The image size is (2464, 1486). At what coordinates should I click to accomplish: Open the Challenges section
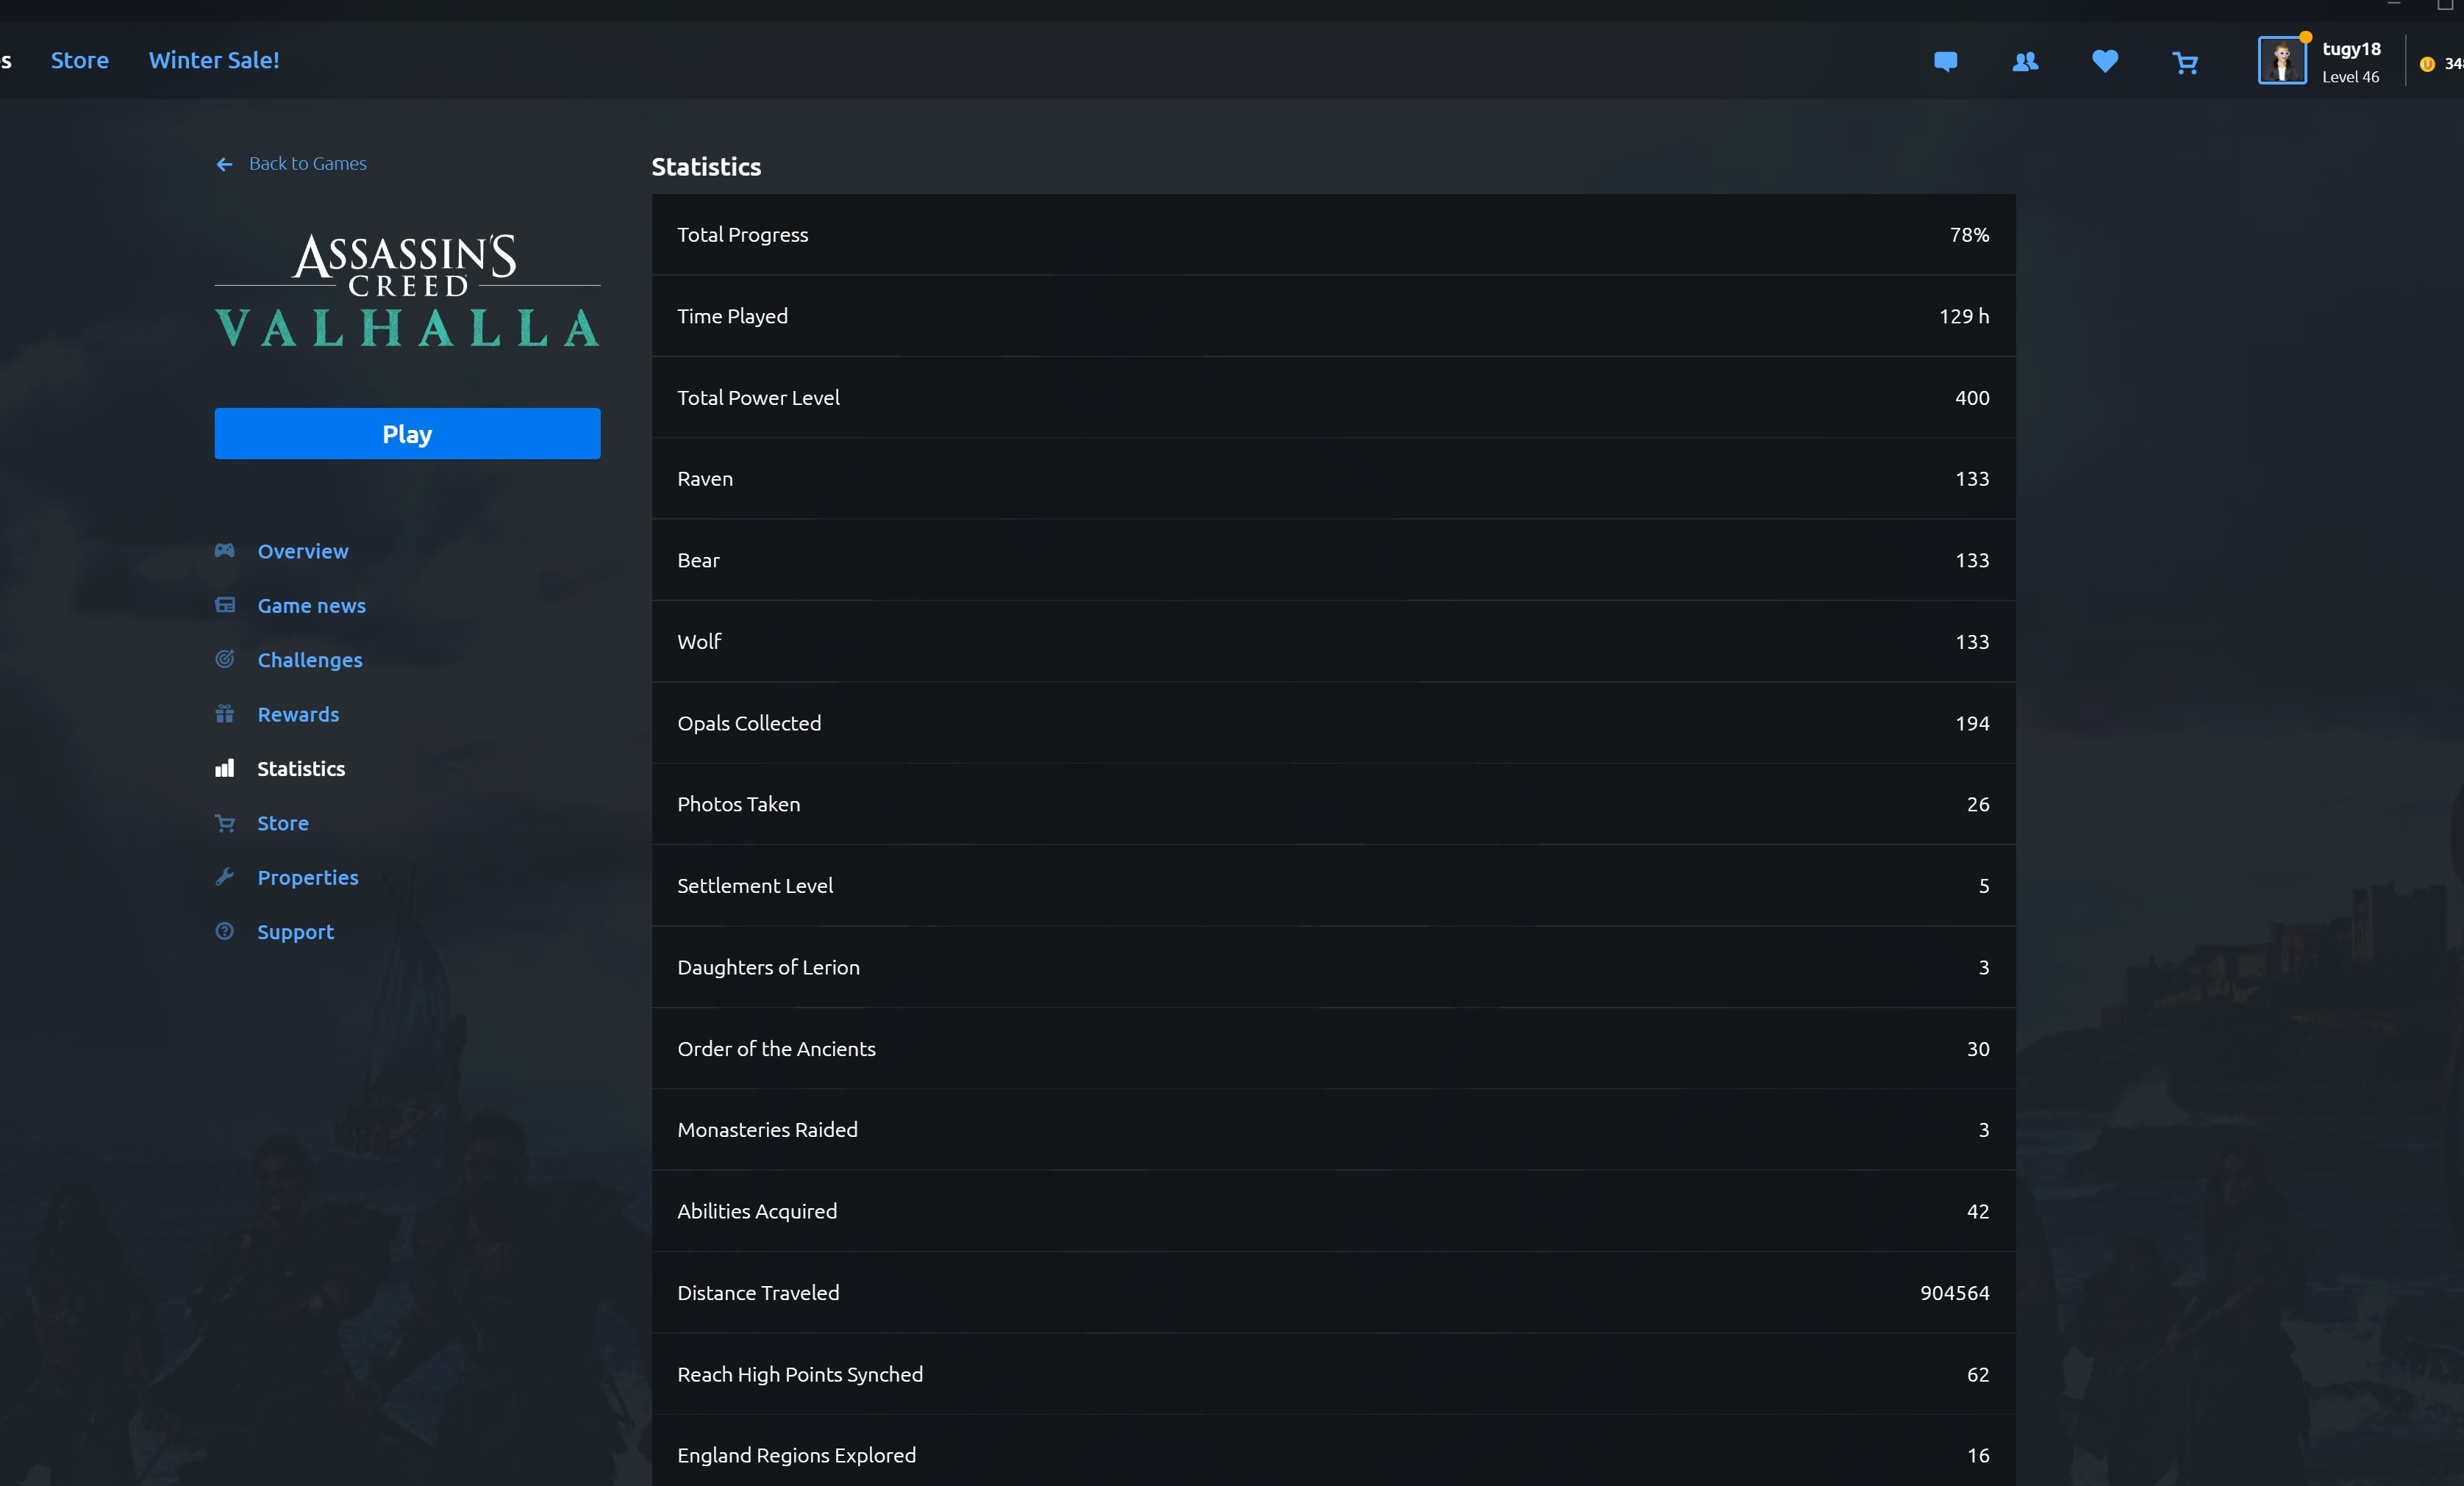pos(310,659)
